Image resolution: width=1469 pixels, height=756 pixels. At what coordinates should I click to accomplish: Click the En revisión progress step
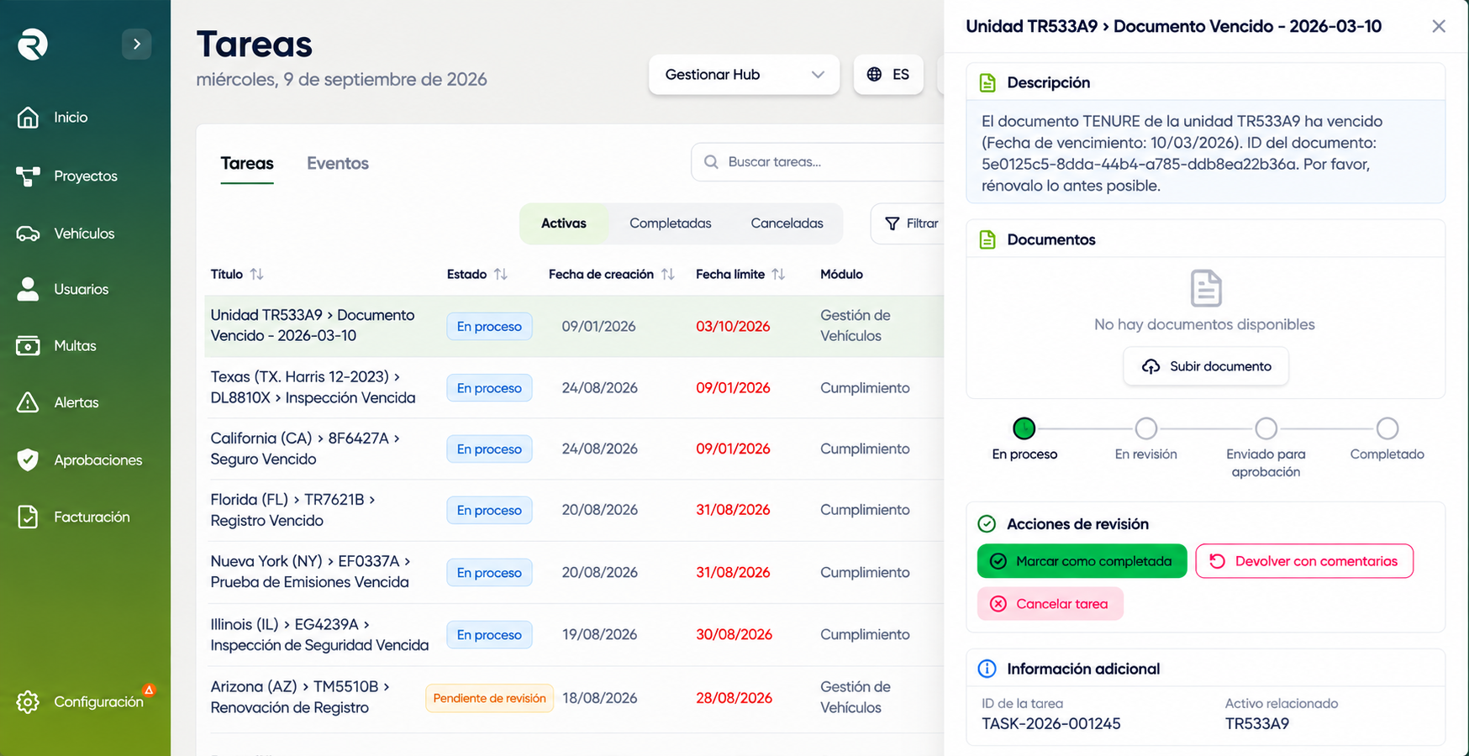(x=1146, y=428)
